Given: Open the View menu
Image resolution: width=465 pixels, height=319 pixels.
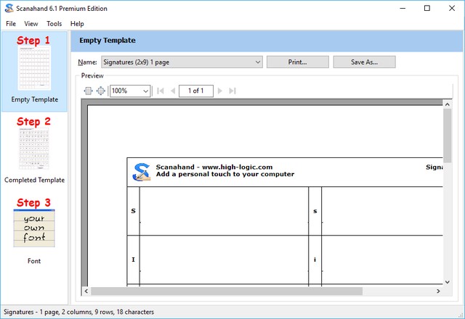Looking at the screenshot, I should (31, 24).
